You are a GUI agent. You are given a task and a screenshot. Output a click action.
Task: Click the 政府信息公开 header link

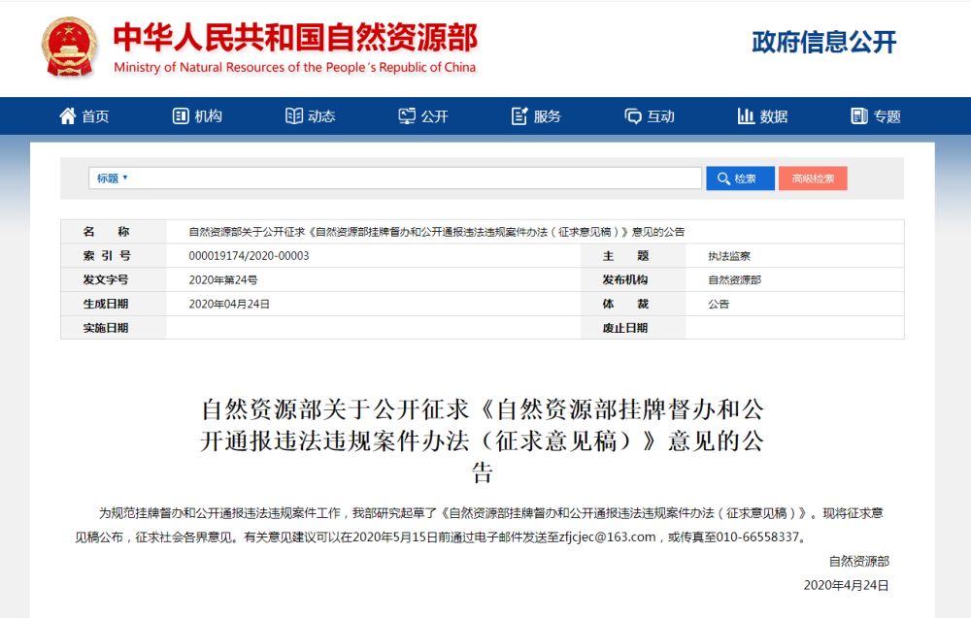click(x=823, y=42)
